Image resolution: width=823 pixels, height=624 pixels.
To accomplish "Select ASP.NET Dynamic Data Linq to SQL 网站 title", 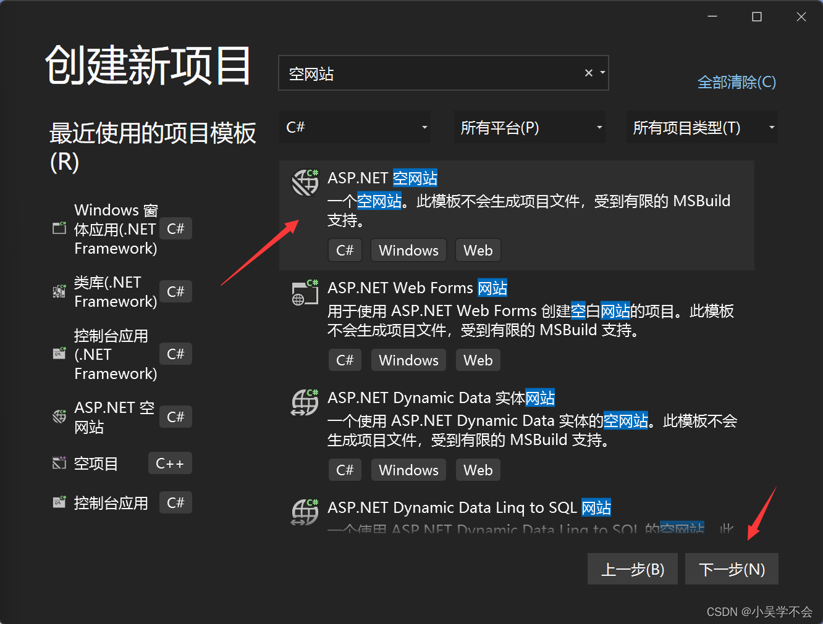I will (x=470, y=507).
